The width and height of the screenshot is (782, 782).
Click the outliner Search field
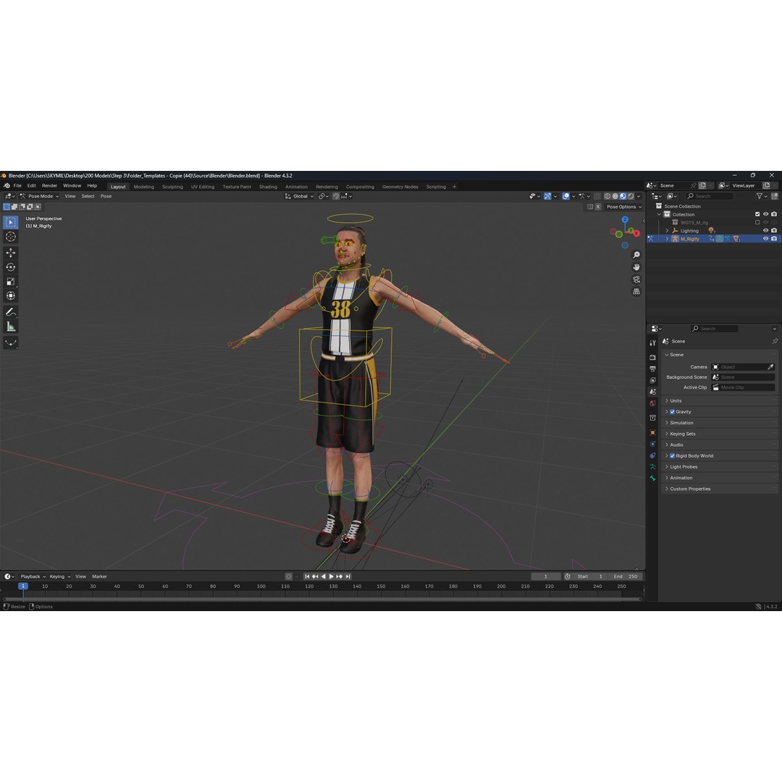[709, 196]
